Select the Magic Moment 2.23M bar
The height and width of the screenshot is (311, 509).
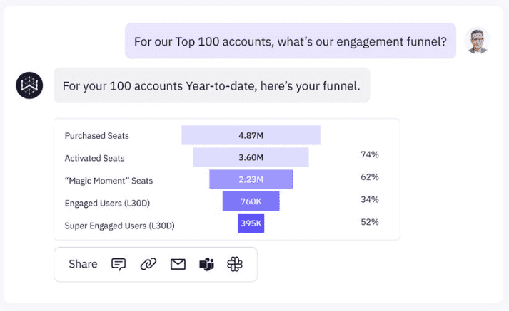tap(251, 179)
